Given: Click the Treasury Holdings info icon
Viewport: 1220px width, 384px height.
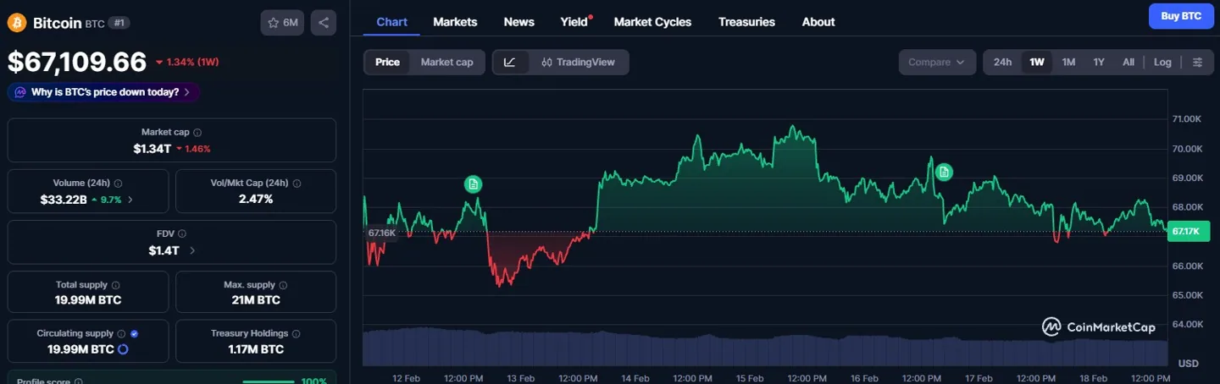Looking at the screenshot, I should (297, 334).
